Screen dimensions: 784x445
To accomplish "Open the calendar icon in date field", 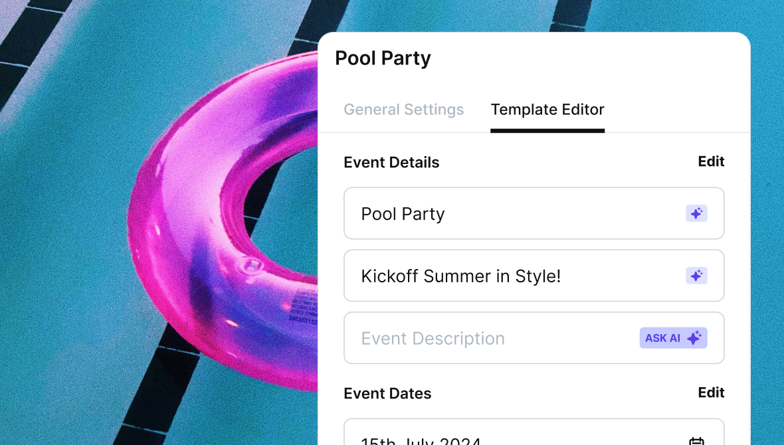I will [x=696, y=441].
